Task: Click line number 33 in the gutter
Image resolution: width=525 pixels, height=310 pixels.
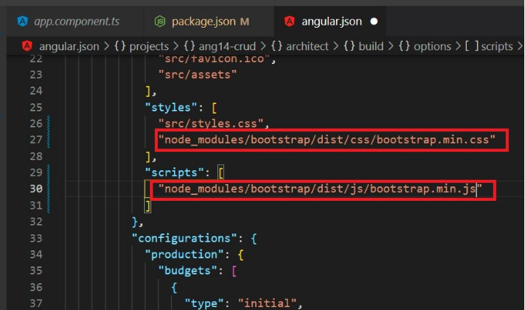Action: (36, 238)
